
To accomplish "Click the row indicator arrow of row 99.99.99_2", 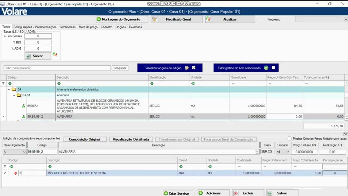I will (x=3, y=117).
